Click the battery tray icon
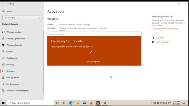The height and width of the screenshot is (106, 189). point(154,103)
